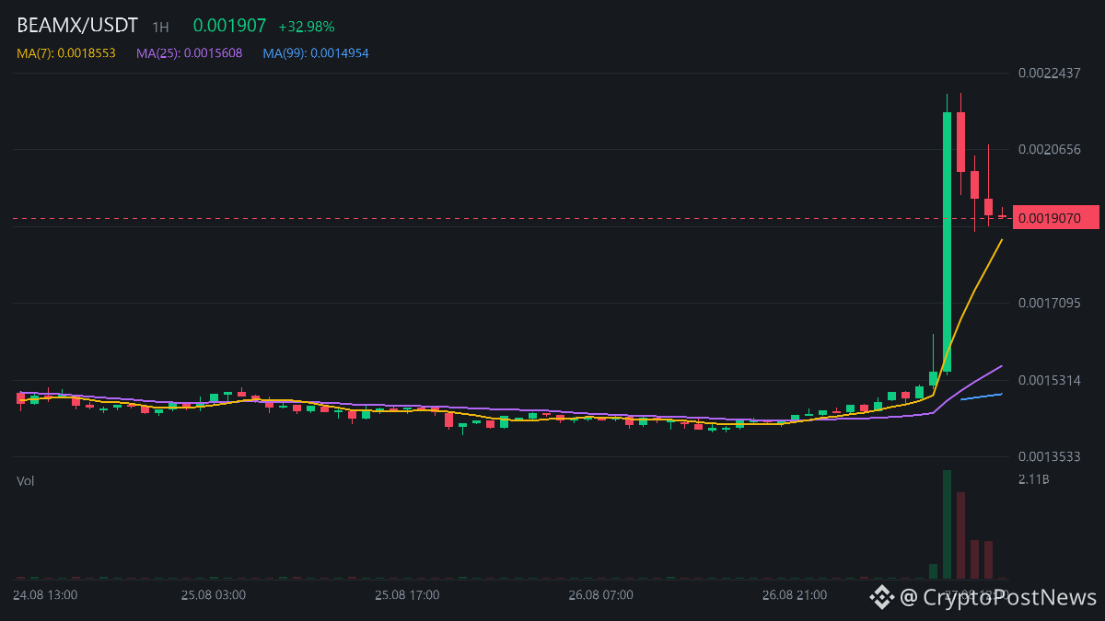Click the 0.0015314 price axis label

pos(1049,380)
